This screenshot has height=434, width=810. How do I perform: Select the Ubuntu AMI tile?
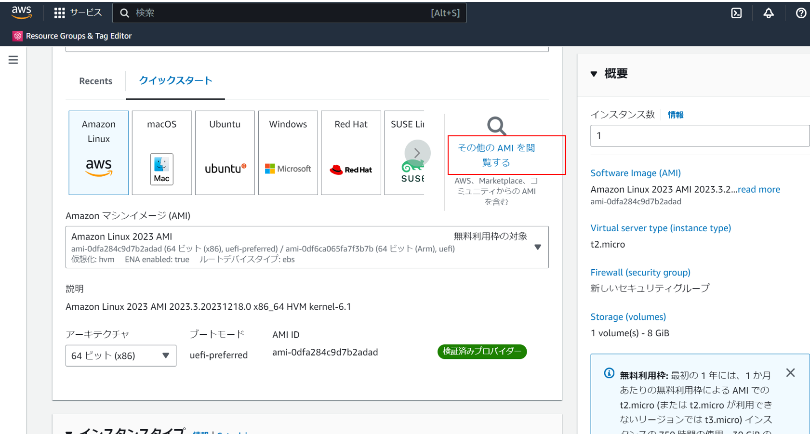tap(225, 153)
